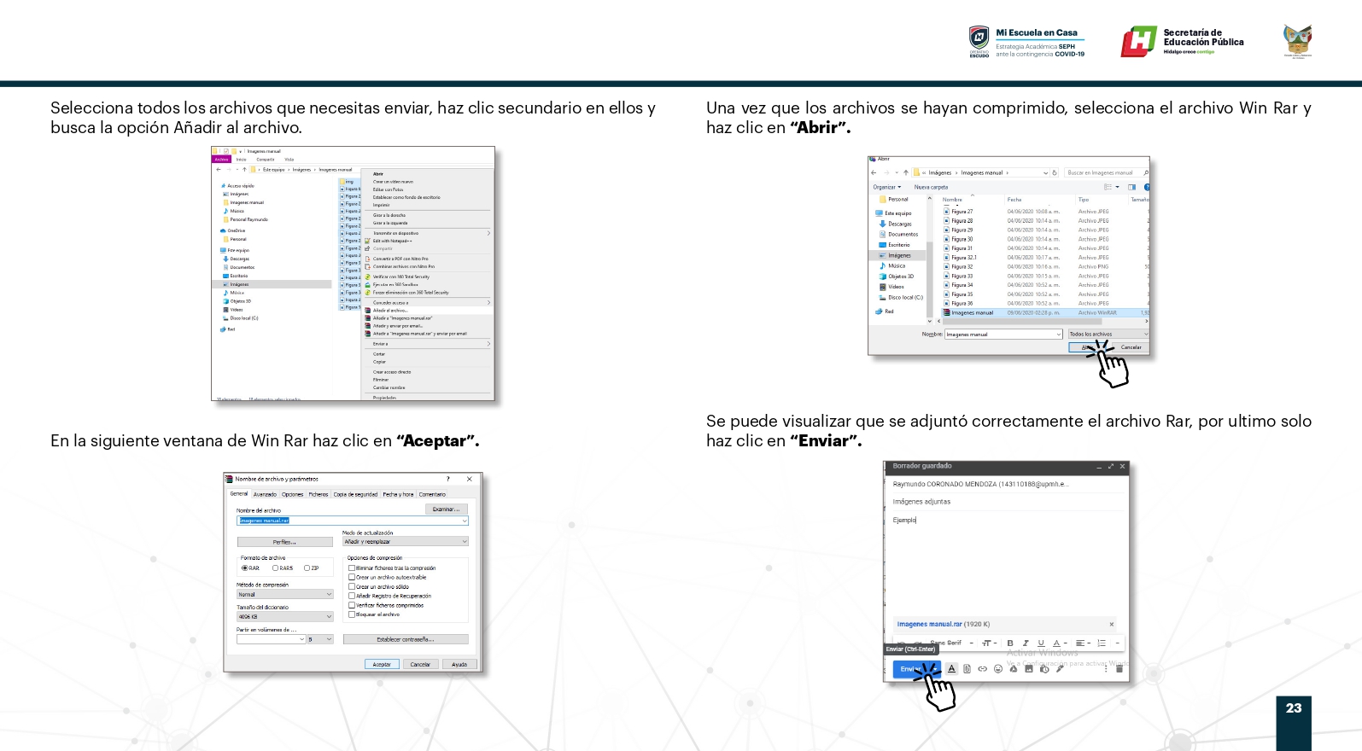The width and height of the screenshot is (1362, 751).
Task: Click the Aceptar button in WinRAR dialog
Action: tap(382, 664)
